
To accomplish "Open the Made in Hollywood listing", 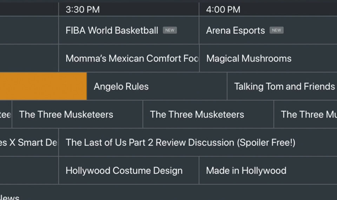I will point(246,171).
